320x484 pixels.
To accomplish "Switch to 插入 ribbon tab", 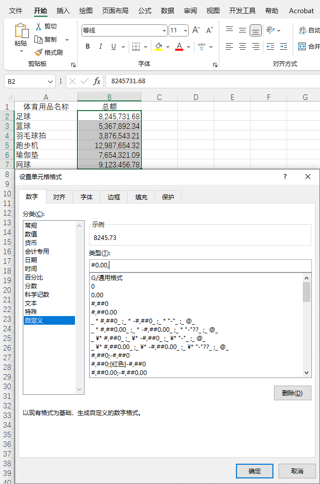I will click(x=63, y=11).
